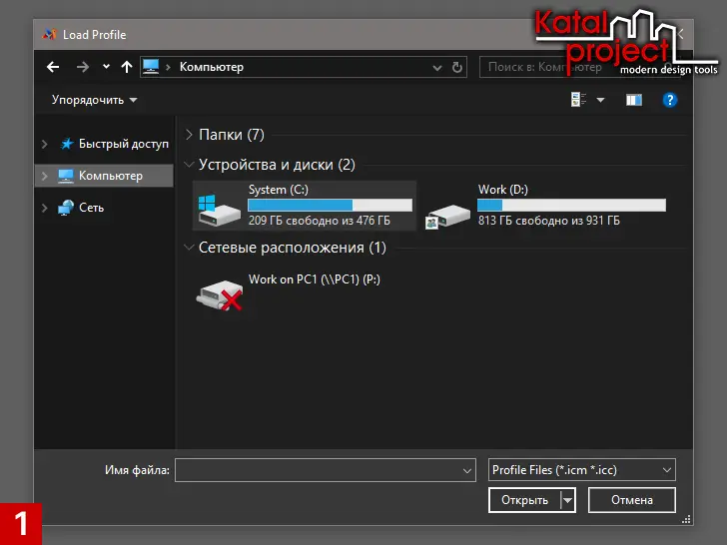The width and height of the screenshot is (727, 545).
Task: Select Компьютер in navigation pane
Action: [104, 176]
